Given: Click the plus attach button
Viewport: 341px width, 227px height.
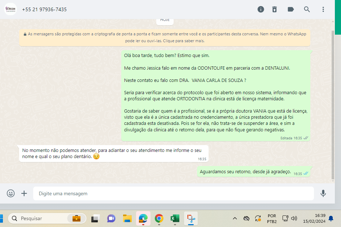Looking at the screenshot, I should click(24, 193).
